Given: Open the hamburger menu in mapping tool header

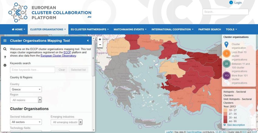Looking at the screenshot, I should (x=5, y=41).
